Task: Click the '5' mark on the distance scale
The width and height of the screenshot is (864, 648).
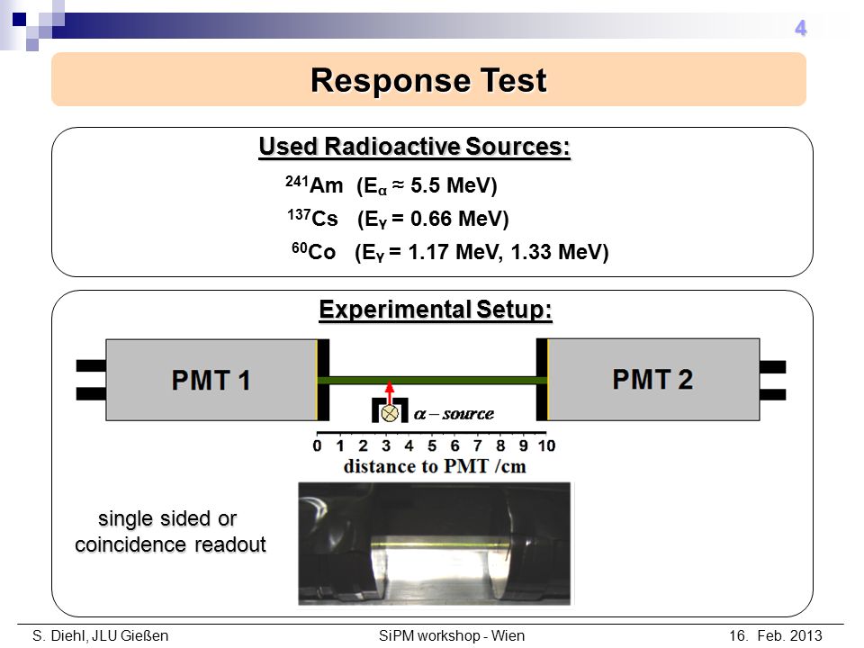Action: 431,445
